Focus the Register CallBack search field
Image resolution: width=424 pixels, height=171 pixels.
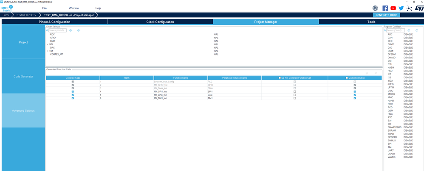pos(396,30)
